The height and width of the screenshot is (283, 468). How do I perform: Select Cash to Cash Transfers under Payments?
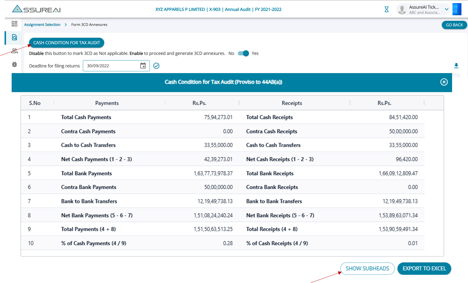click(x=88, y=145)
